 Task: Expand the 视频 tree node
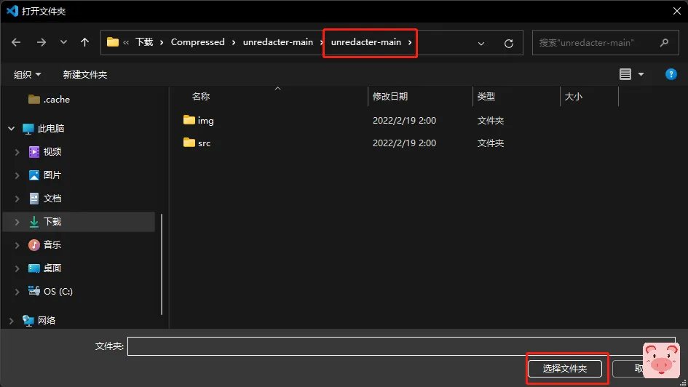17,152
